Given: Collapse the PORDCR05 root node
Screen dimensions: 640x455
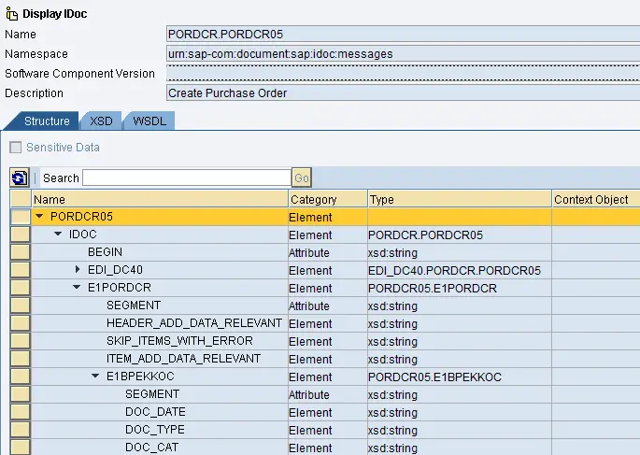Looking at the screenshot, I should (x=39, y=216).
